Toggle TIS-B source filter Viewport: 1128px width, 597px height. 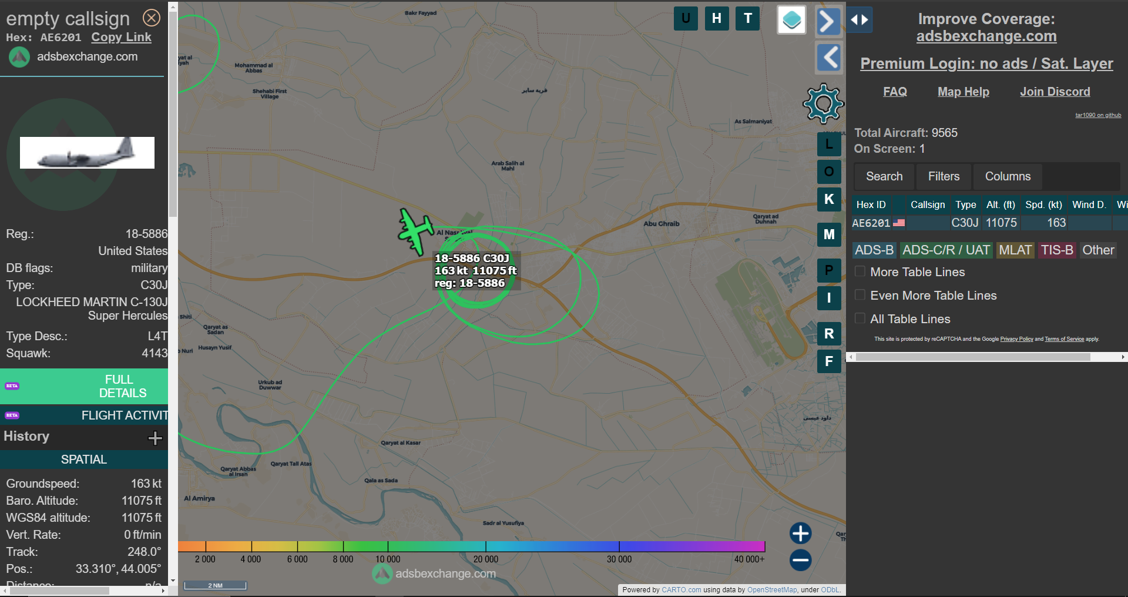(1057, 250)
